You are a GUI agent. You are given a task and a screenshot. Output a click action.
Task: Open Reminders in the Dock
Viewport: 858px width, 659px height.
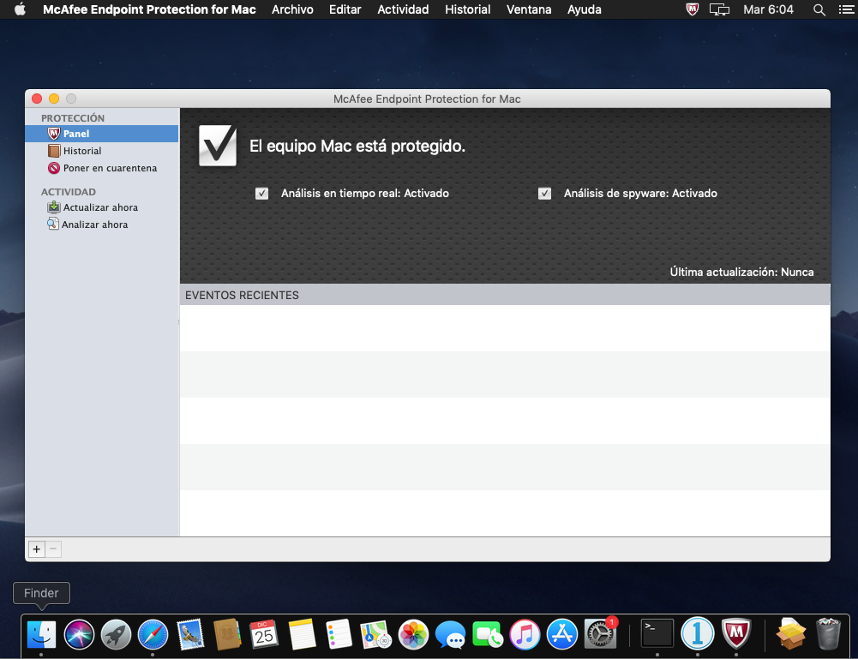tap(339, 635)
